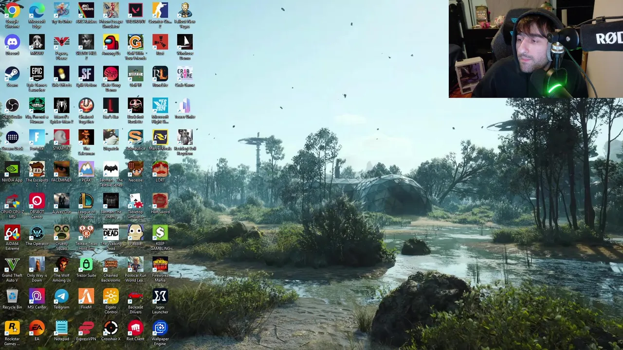623x350 pixels.
Task: Select Batman - The Telltale Series icon
Action: [110, 169]
